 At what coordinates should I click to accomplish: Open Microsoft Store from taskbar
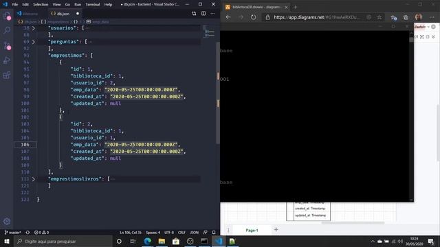click(176, 241)
